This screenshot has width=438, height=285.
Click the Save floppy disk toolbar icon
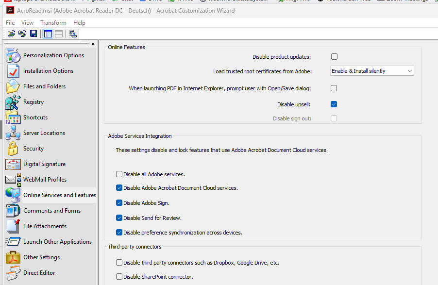(x=34, y=34)
